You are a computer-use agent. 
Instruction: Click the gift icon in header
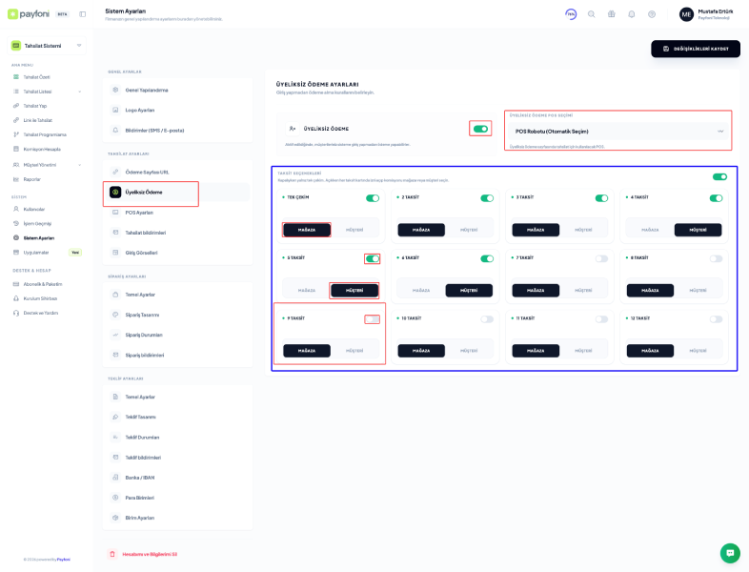611,14
